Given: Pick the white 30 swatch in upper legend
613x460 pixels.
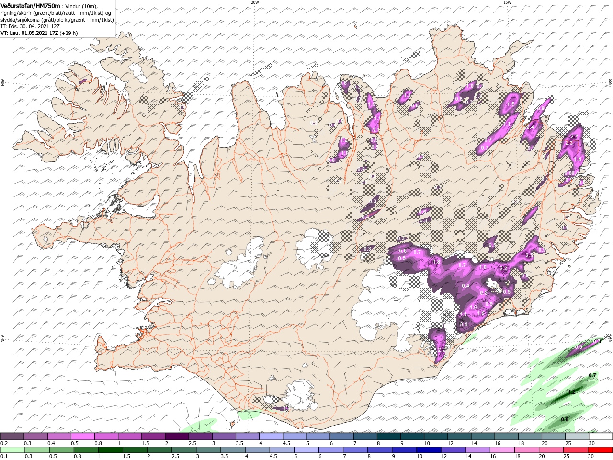Looking at the screenshot, I should (601, 437).
